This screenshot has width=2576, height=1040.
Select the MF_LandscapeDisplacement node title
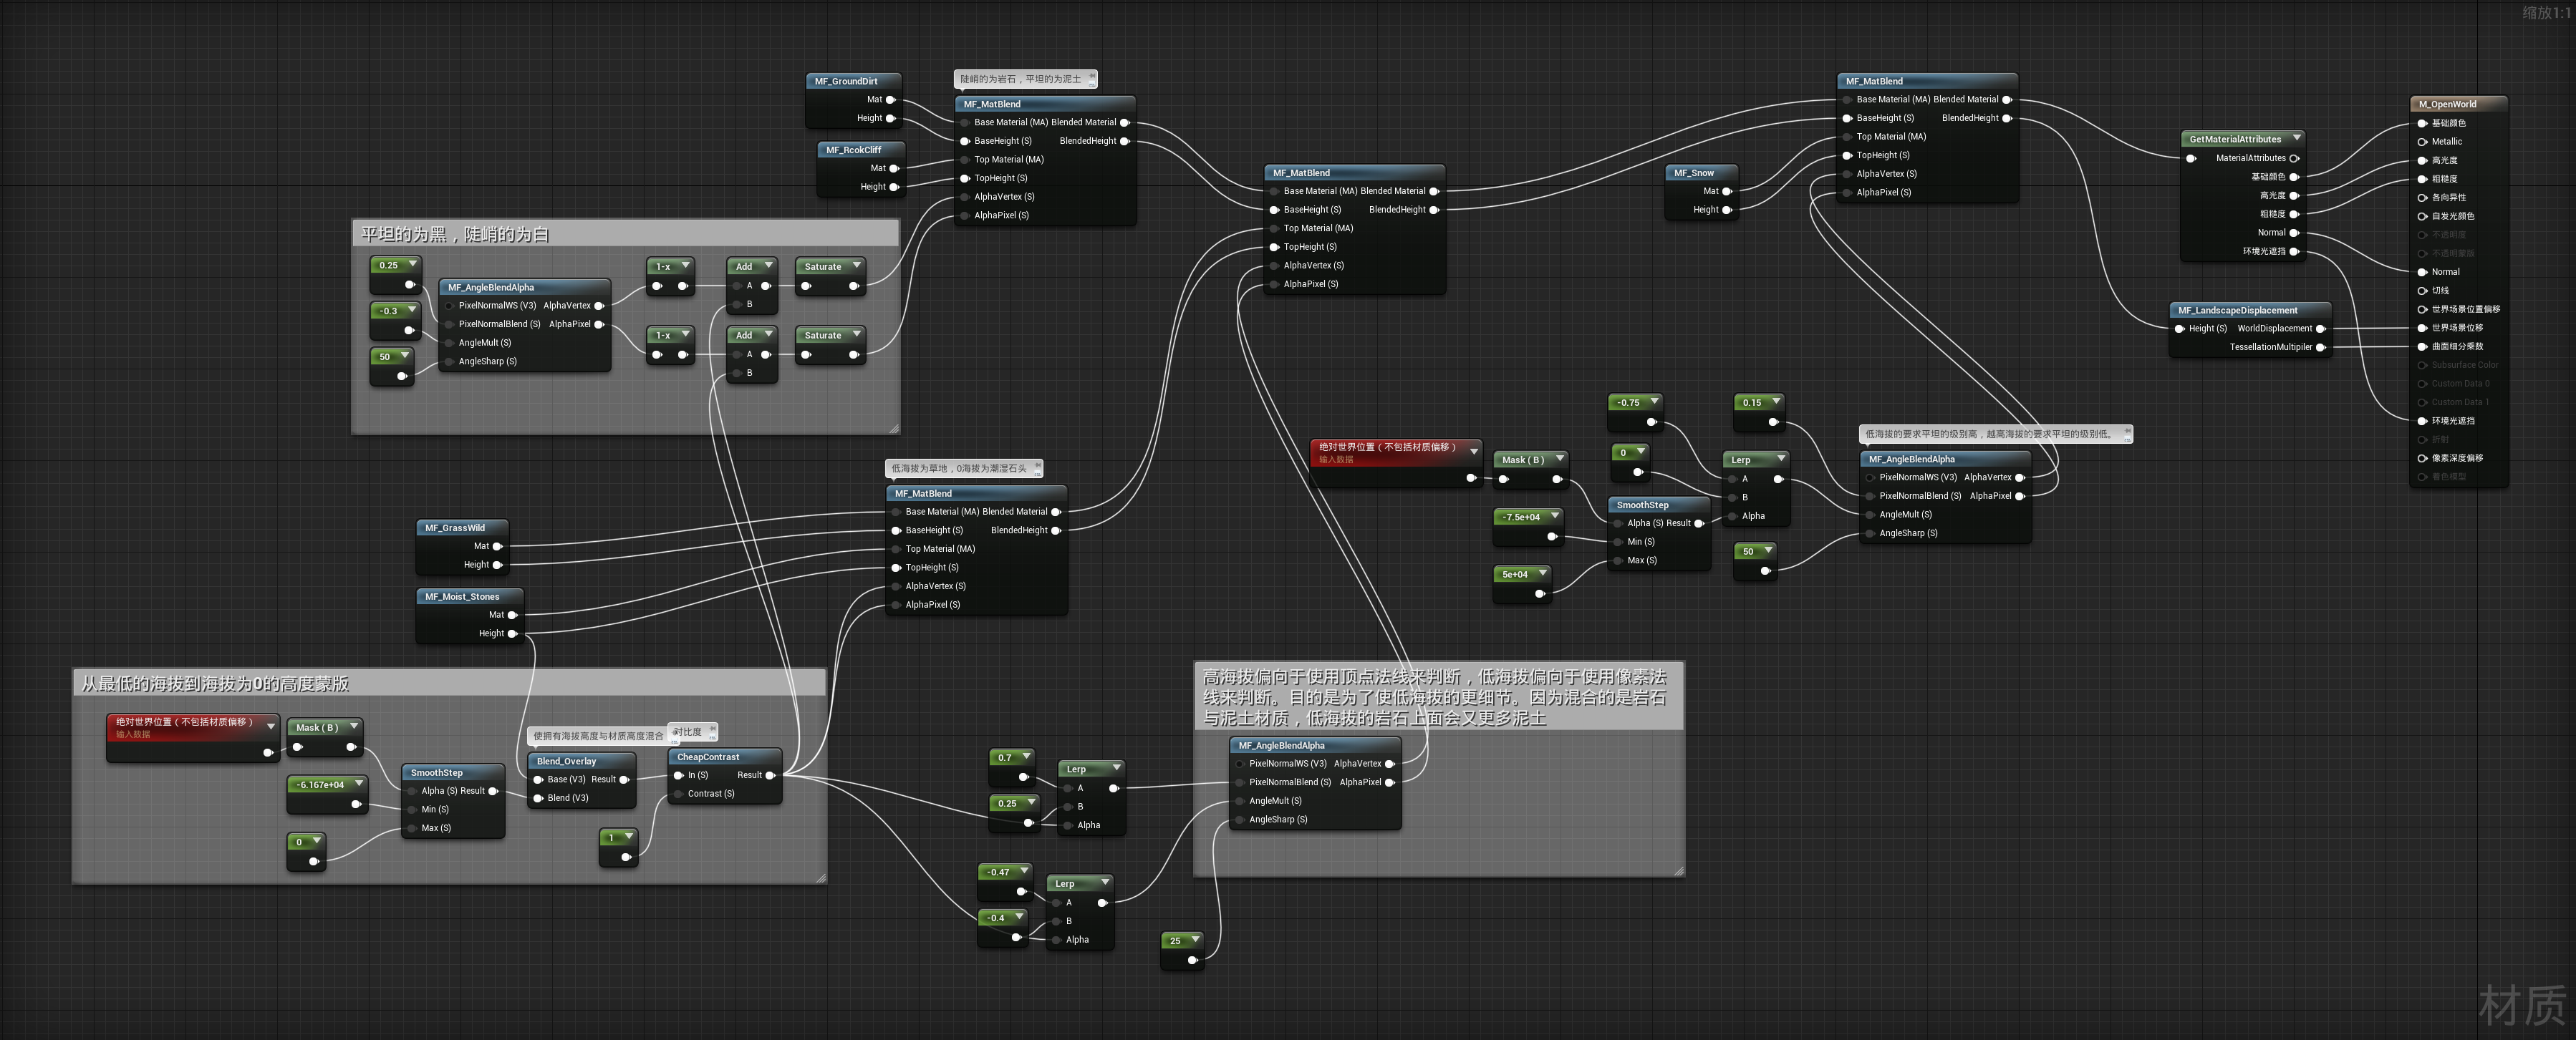point(2238,311)
